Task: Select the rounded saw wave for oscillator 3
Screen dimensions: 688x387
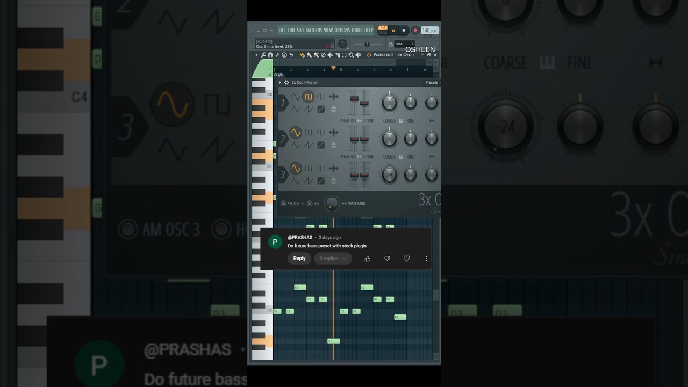Action: coord(321,168)
